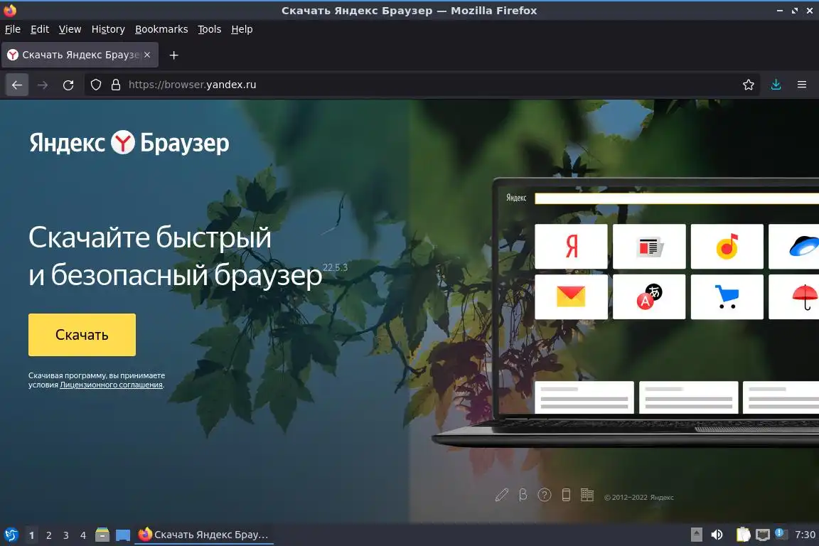Open the beta version icon in footer
Viewport: 819px width, 546px height.
(523, 495)
